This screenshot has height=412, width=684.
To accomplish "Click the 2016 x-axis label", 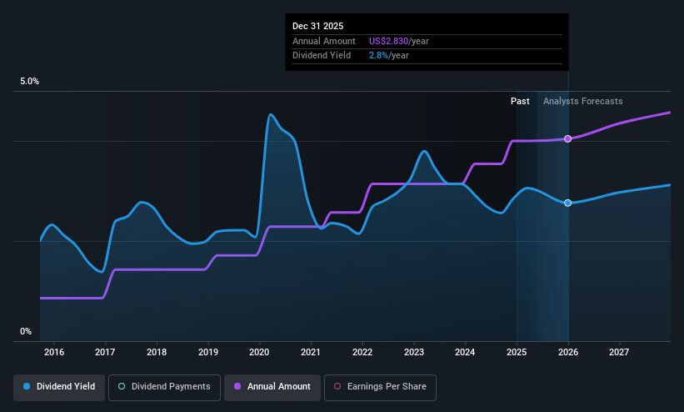I will tap(54, 352).
